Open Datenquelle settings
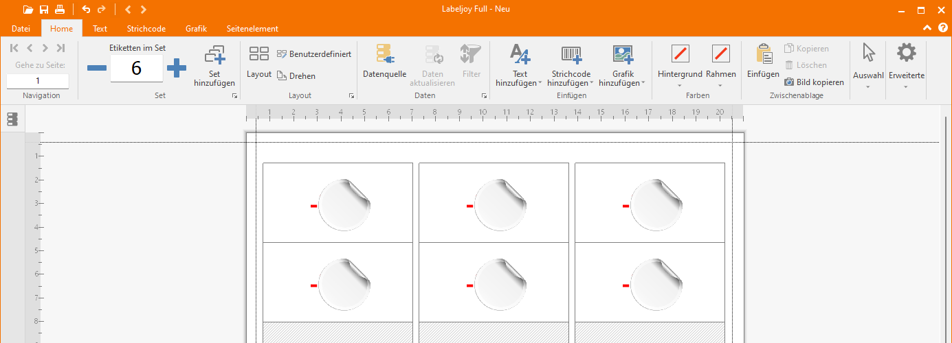The width and height of the screenshot is (952, 343). click(x=384, y=62)
